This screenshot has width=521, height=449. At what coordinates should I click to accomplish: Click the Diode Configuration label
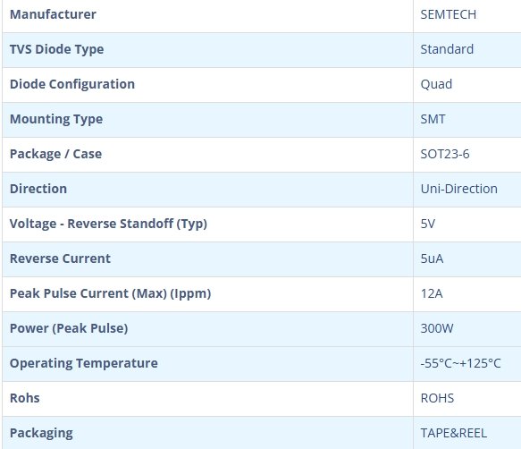tap(72, 84)
